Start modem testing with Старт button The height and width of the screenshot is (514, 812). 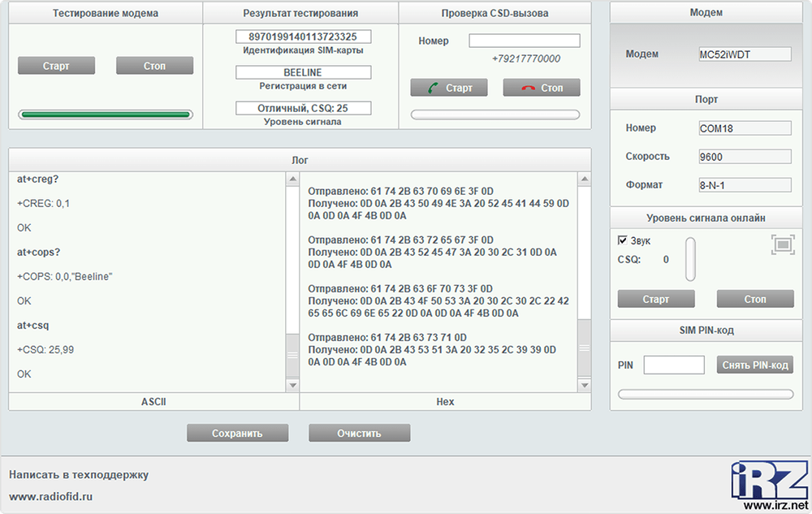(56, 66)
